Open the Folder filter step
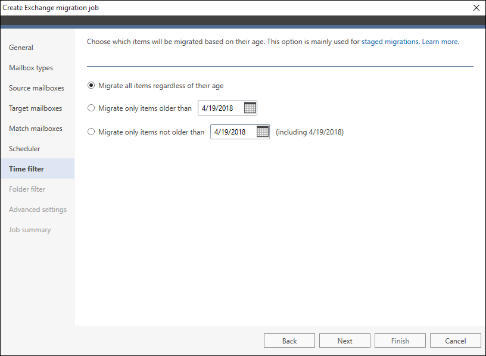The image size is (486, 356). (x=38, y=189)
